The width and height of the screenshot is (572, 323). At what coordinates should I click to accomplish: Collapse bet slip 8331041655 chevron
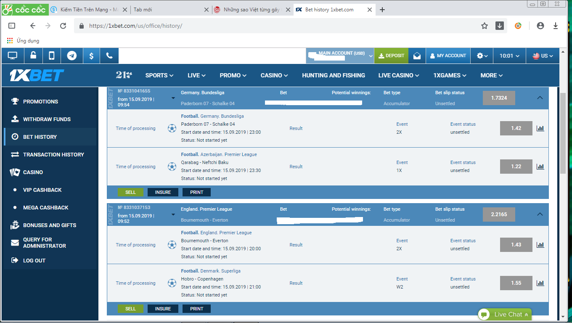(540, 98)
